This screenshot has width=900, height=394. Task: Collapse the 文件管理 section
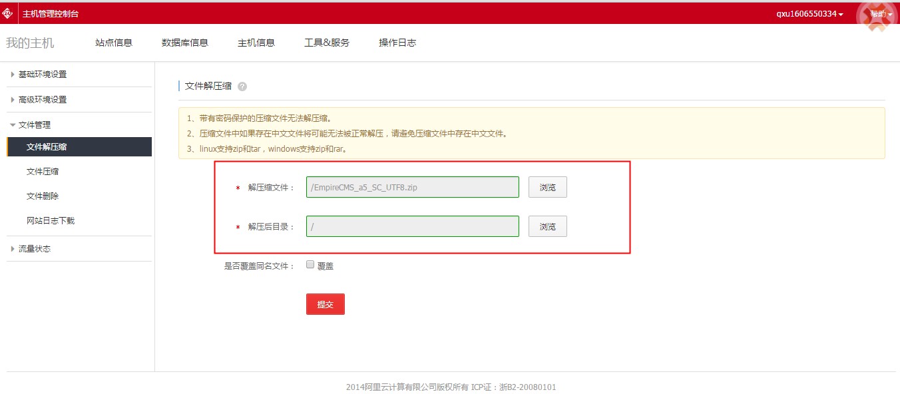pos(35,125)
